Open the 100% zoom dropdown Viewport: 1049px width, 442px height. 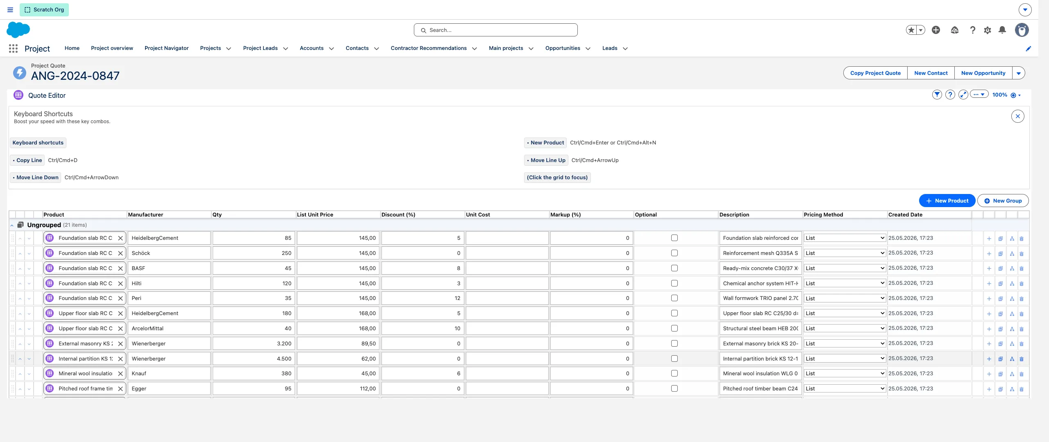1006,95
